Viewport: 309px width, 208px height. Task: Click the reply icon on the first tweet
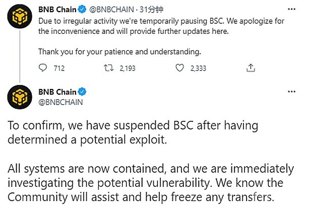(x=42, y=68)
